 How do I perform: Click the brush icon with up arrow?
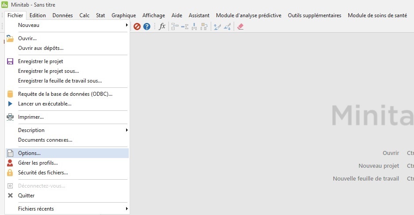(x=217, y=26)
